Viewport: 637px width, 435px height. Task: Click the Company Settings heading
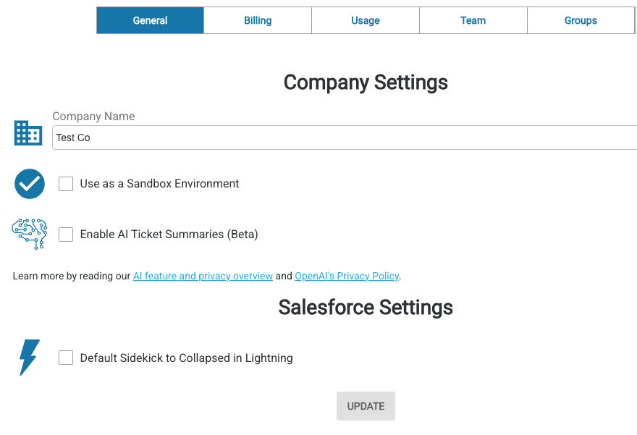[x=366, y=83]
